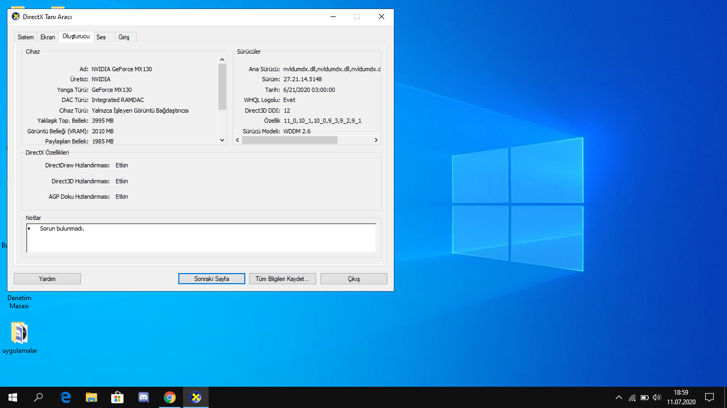Launch Discord from the taskbar
Image resolution: width=727 pixels, height=408 pixels.
coord(144,397)
